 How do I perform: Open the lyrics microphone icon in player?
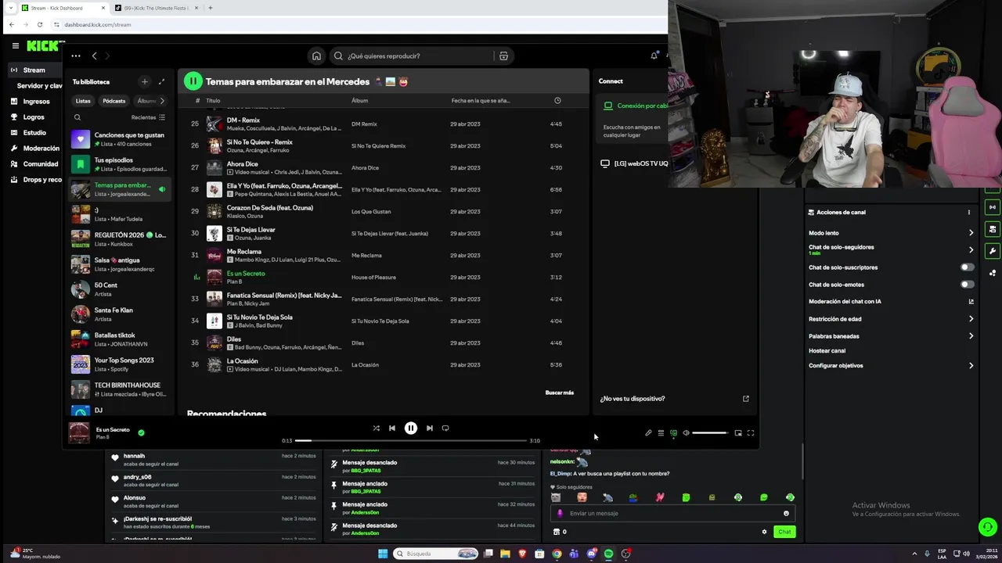pyautogui.click(x=648, y=432)
